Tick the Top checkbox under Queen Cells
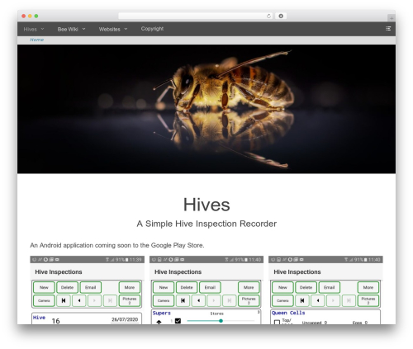The image size is (413, 349). [277, 322]
